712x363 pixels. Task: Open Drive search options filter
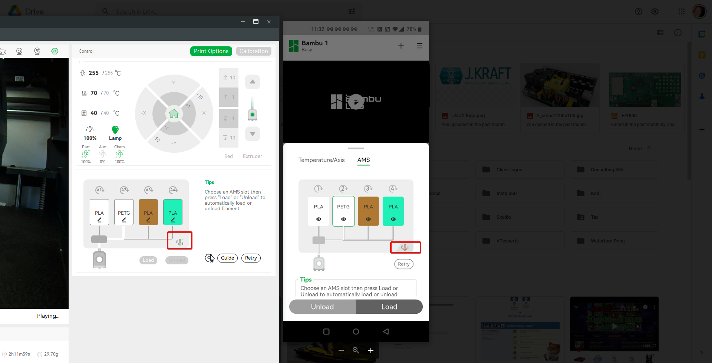click(352, 11)
